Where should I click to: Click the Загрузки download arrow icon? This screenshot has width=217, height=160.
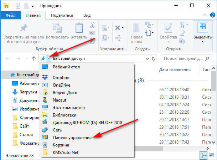click(x=15, y=92)
